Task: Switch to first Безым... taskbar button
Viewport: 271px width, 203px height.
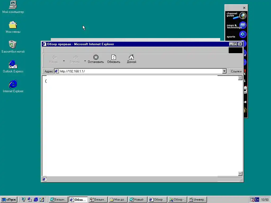Action: click(58, 200)
